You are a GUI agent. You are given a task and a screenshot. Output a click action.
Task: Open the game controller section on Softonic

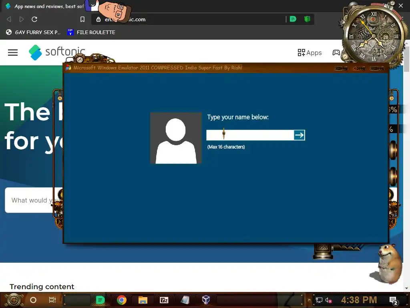click(336, 53)
